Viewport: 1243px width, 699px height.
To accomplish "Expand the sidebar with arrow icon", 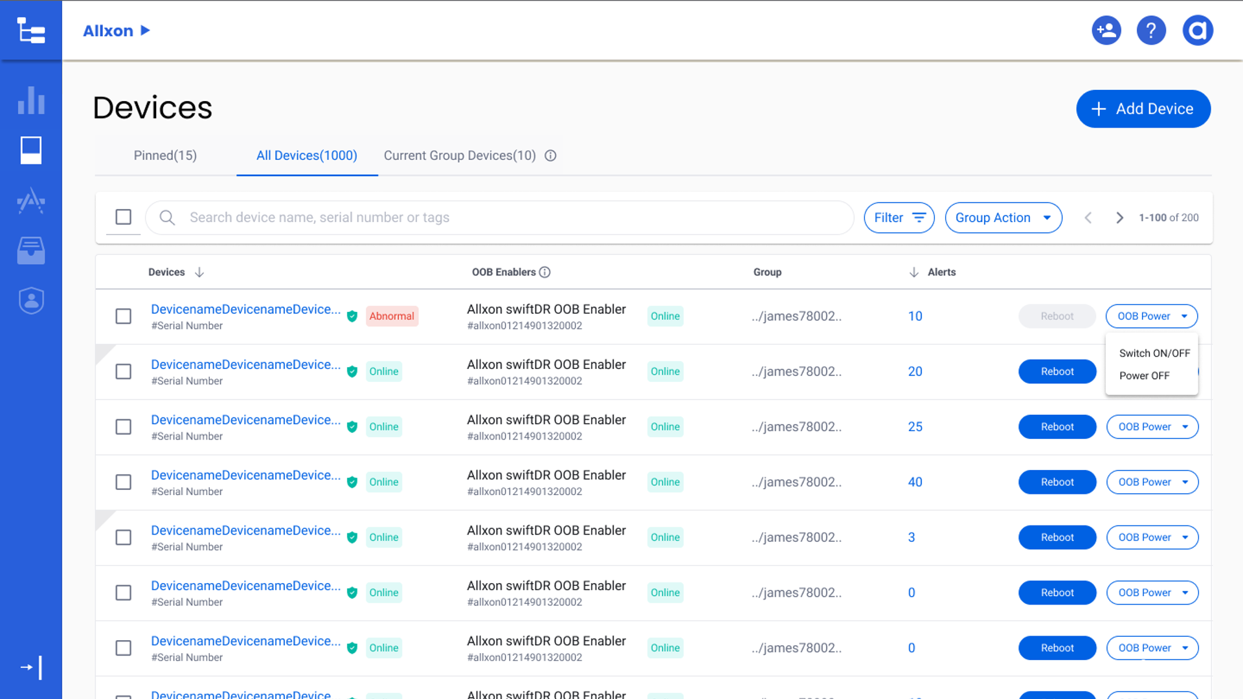I will 31,667.
